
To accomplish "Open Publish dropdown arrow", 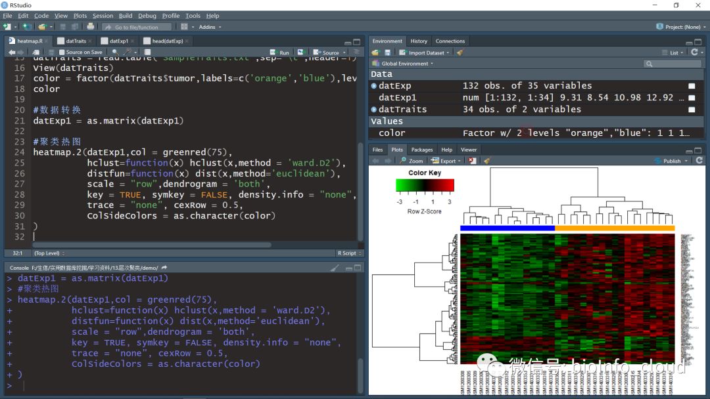I will coord(686,161).
